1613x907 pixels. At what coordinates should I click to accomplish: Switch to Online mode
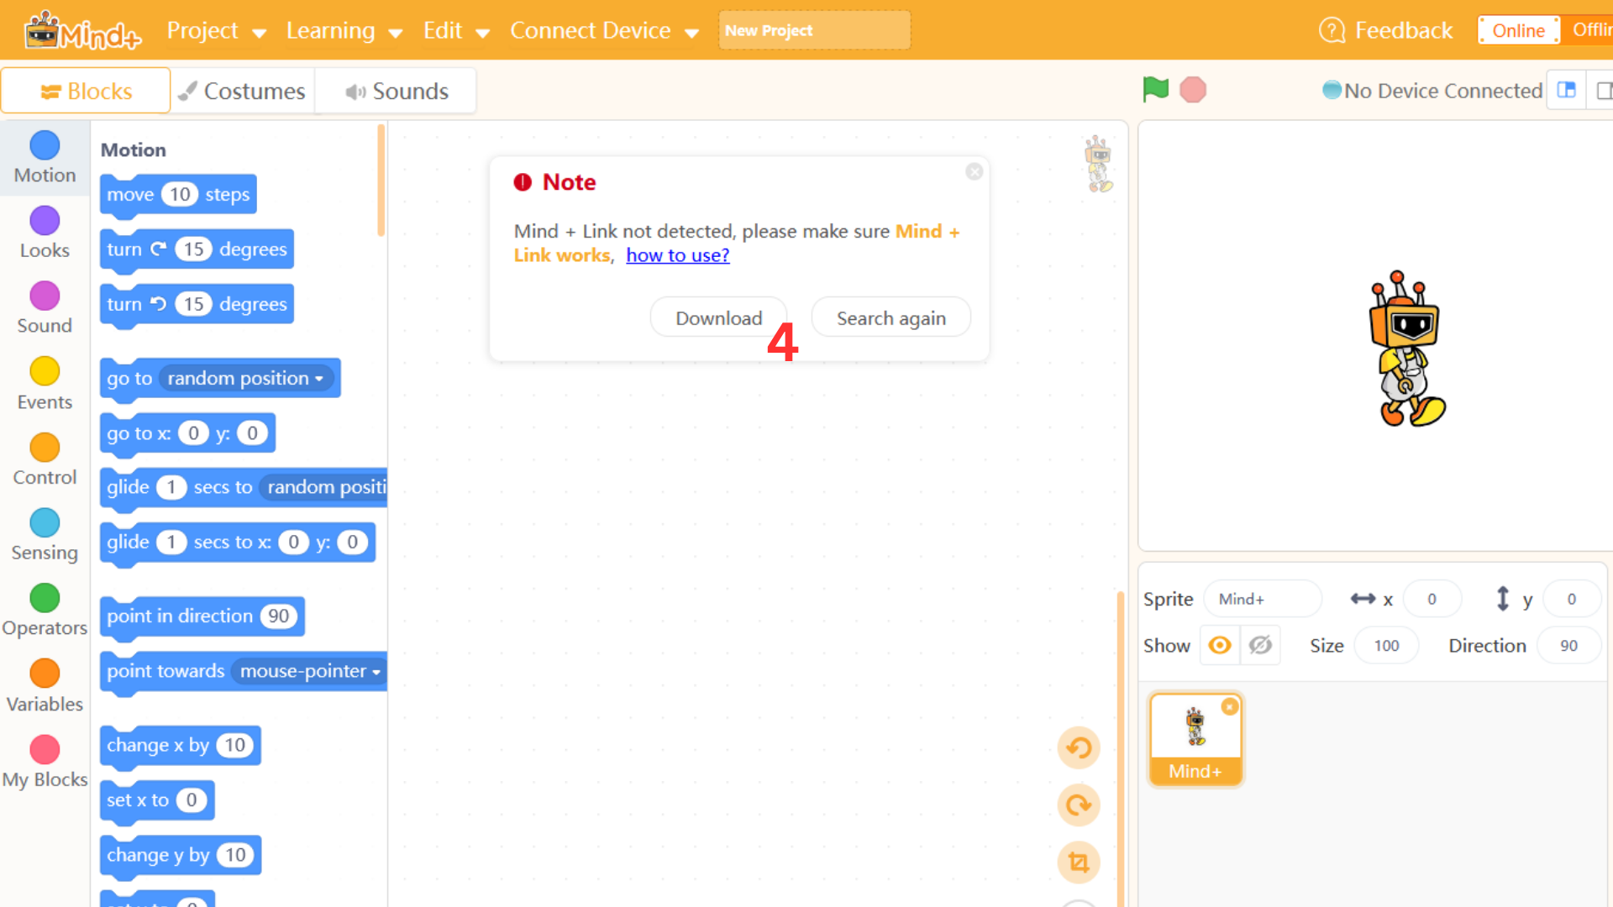pyautogui.click(x=1519, y=30)
